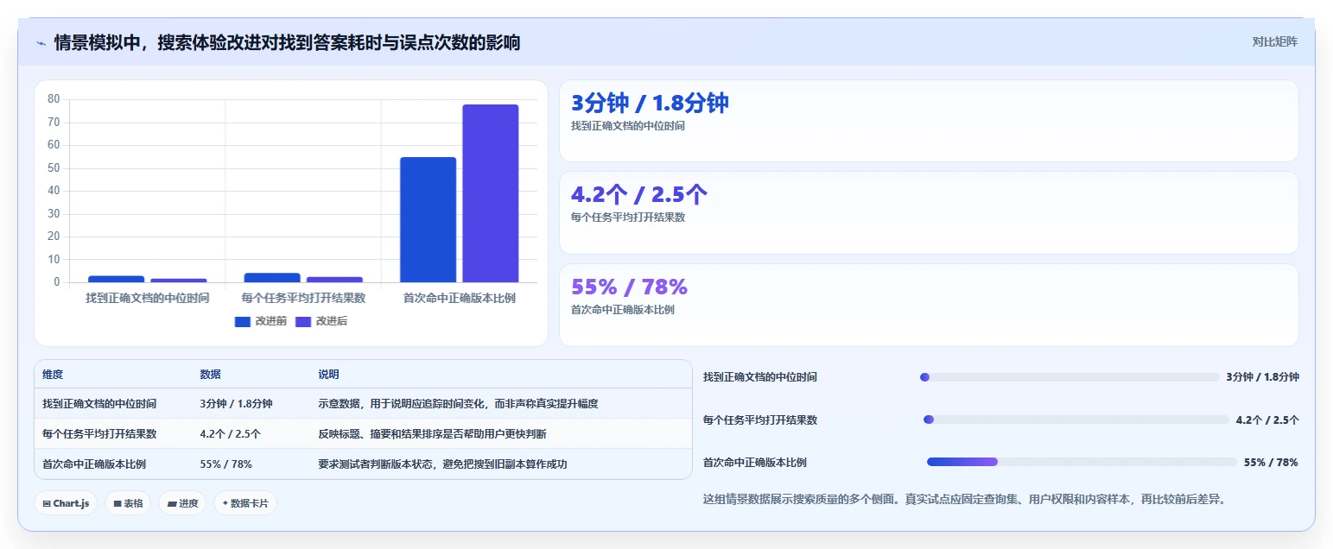
Task: Click the tall 改进后 bar for 首次命中正确版本比例
Action: [491, 193]
